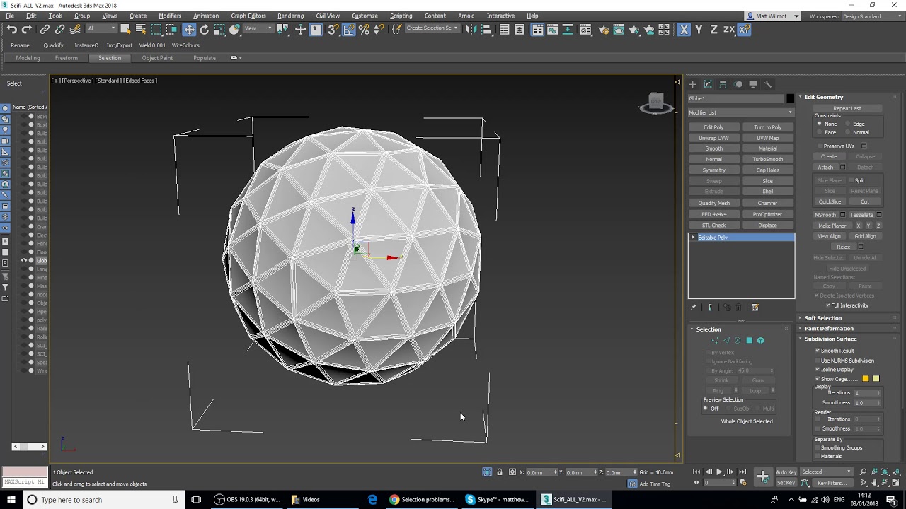Viewport: 906px width, 509px height.
Task: Click the Unwrap UVW modifier button
Action: click(713, 138)
